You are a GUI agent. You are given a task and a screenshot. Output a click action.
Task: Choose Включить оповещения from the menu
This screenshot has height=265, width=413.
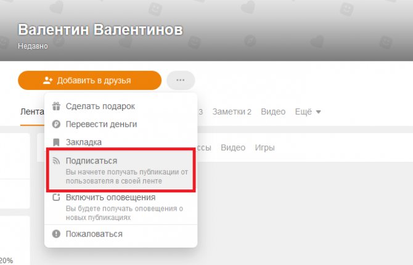coord(121,207)
